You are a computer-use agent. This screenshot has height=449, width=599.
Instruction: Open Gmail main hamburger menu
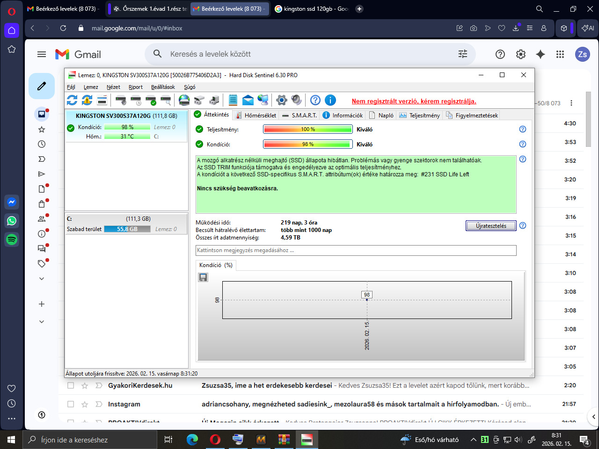[x=42, y=54]
